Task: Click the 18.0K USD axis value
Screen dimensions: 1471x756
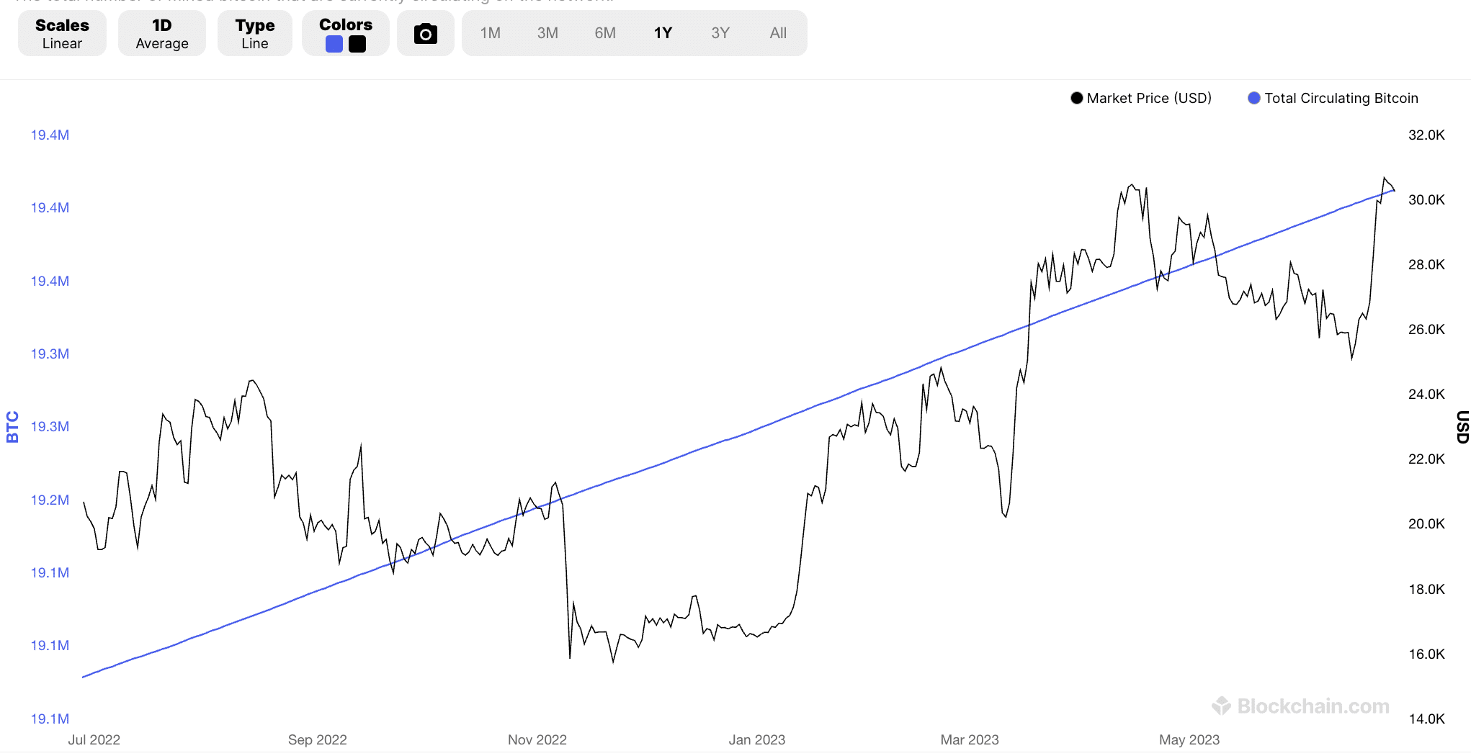Action: pyautogui.click(x=1426, y=589)
